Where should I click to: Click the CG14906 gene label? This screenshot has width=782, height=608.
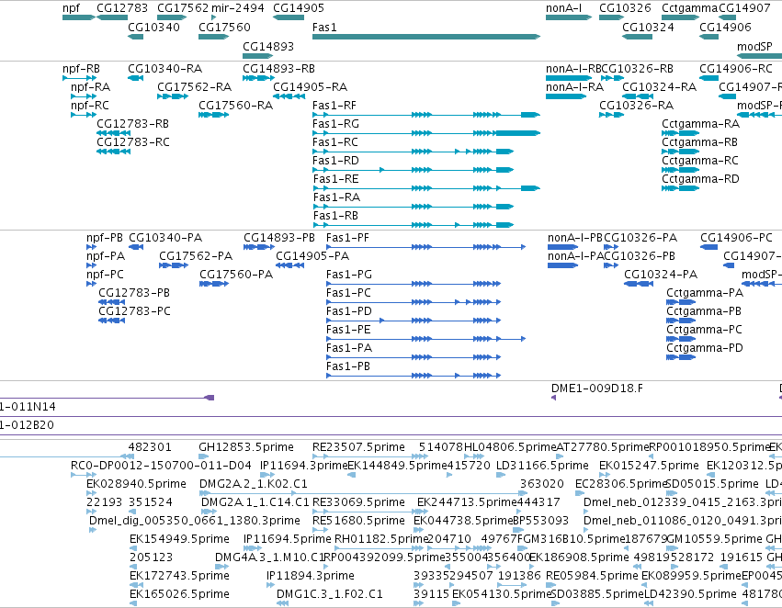tap(725, 27)
